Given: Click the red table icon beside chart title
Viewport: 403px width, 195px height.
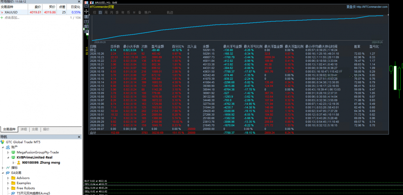Looking at the screenshot, I should click(x=86, y=2).
